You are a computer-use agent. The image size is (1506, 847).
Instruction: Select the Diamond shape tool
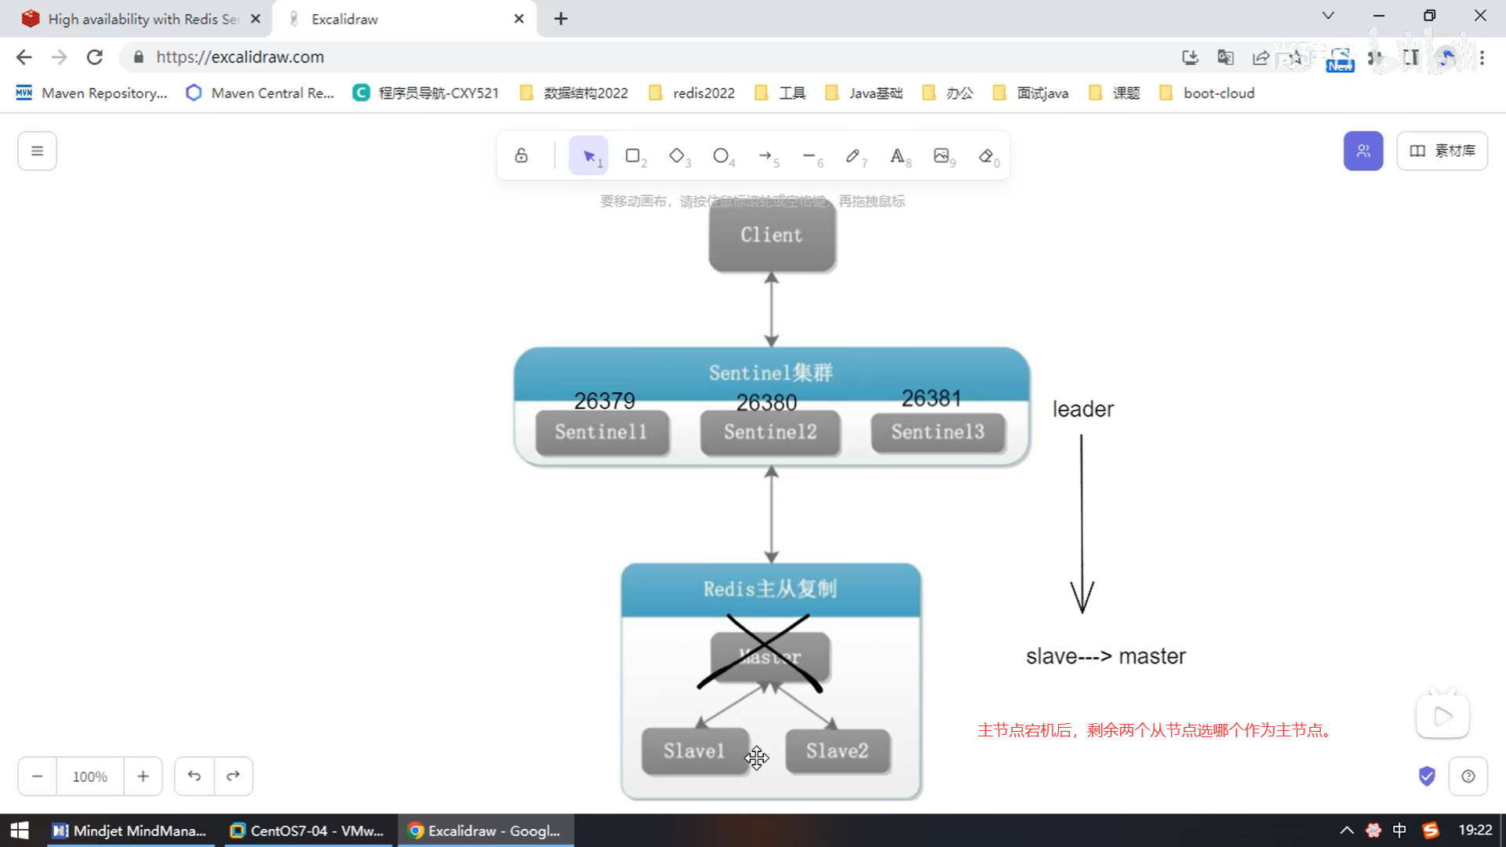(x=678, y=156)
